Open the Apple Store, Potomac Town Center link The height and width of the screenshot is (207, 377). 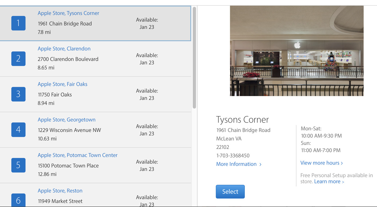pos(78,155)
